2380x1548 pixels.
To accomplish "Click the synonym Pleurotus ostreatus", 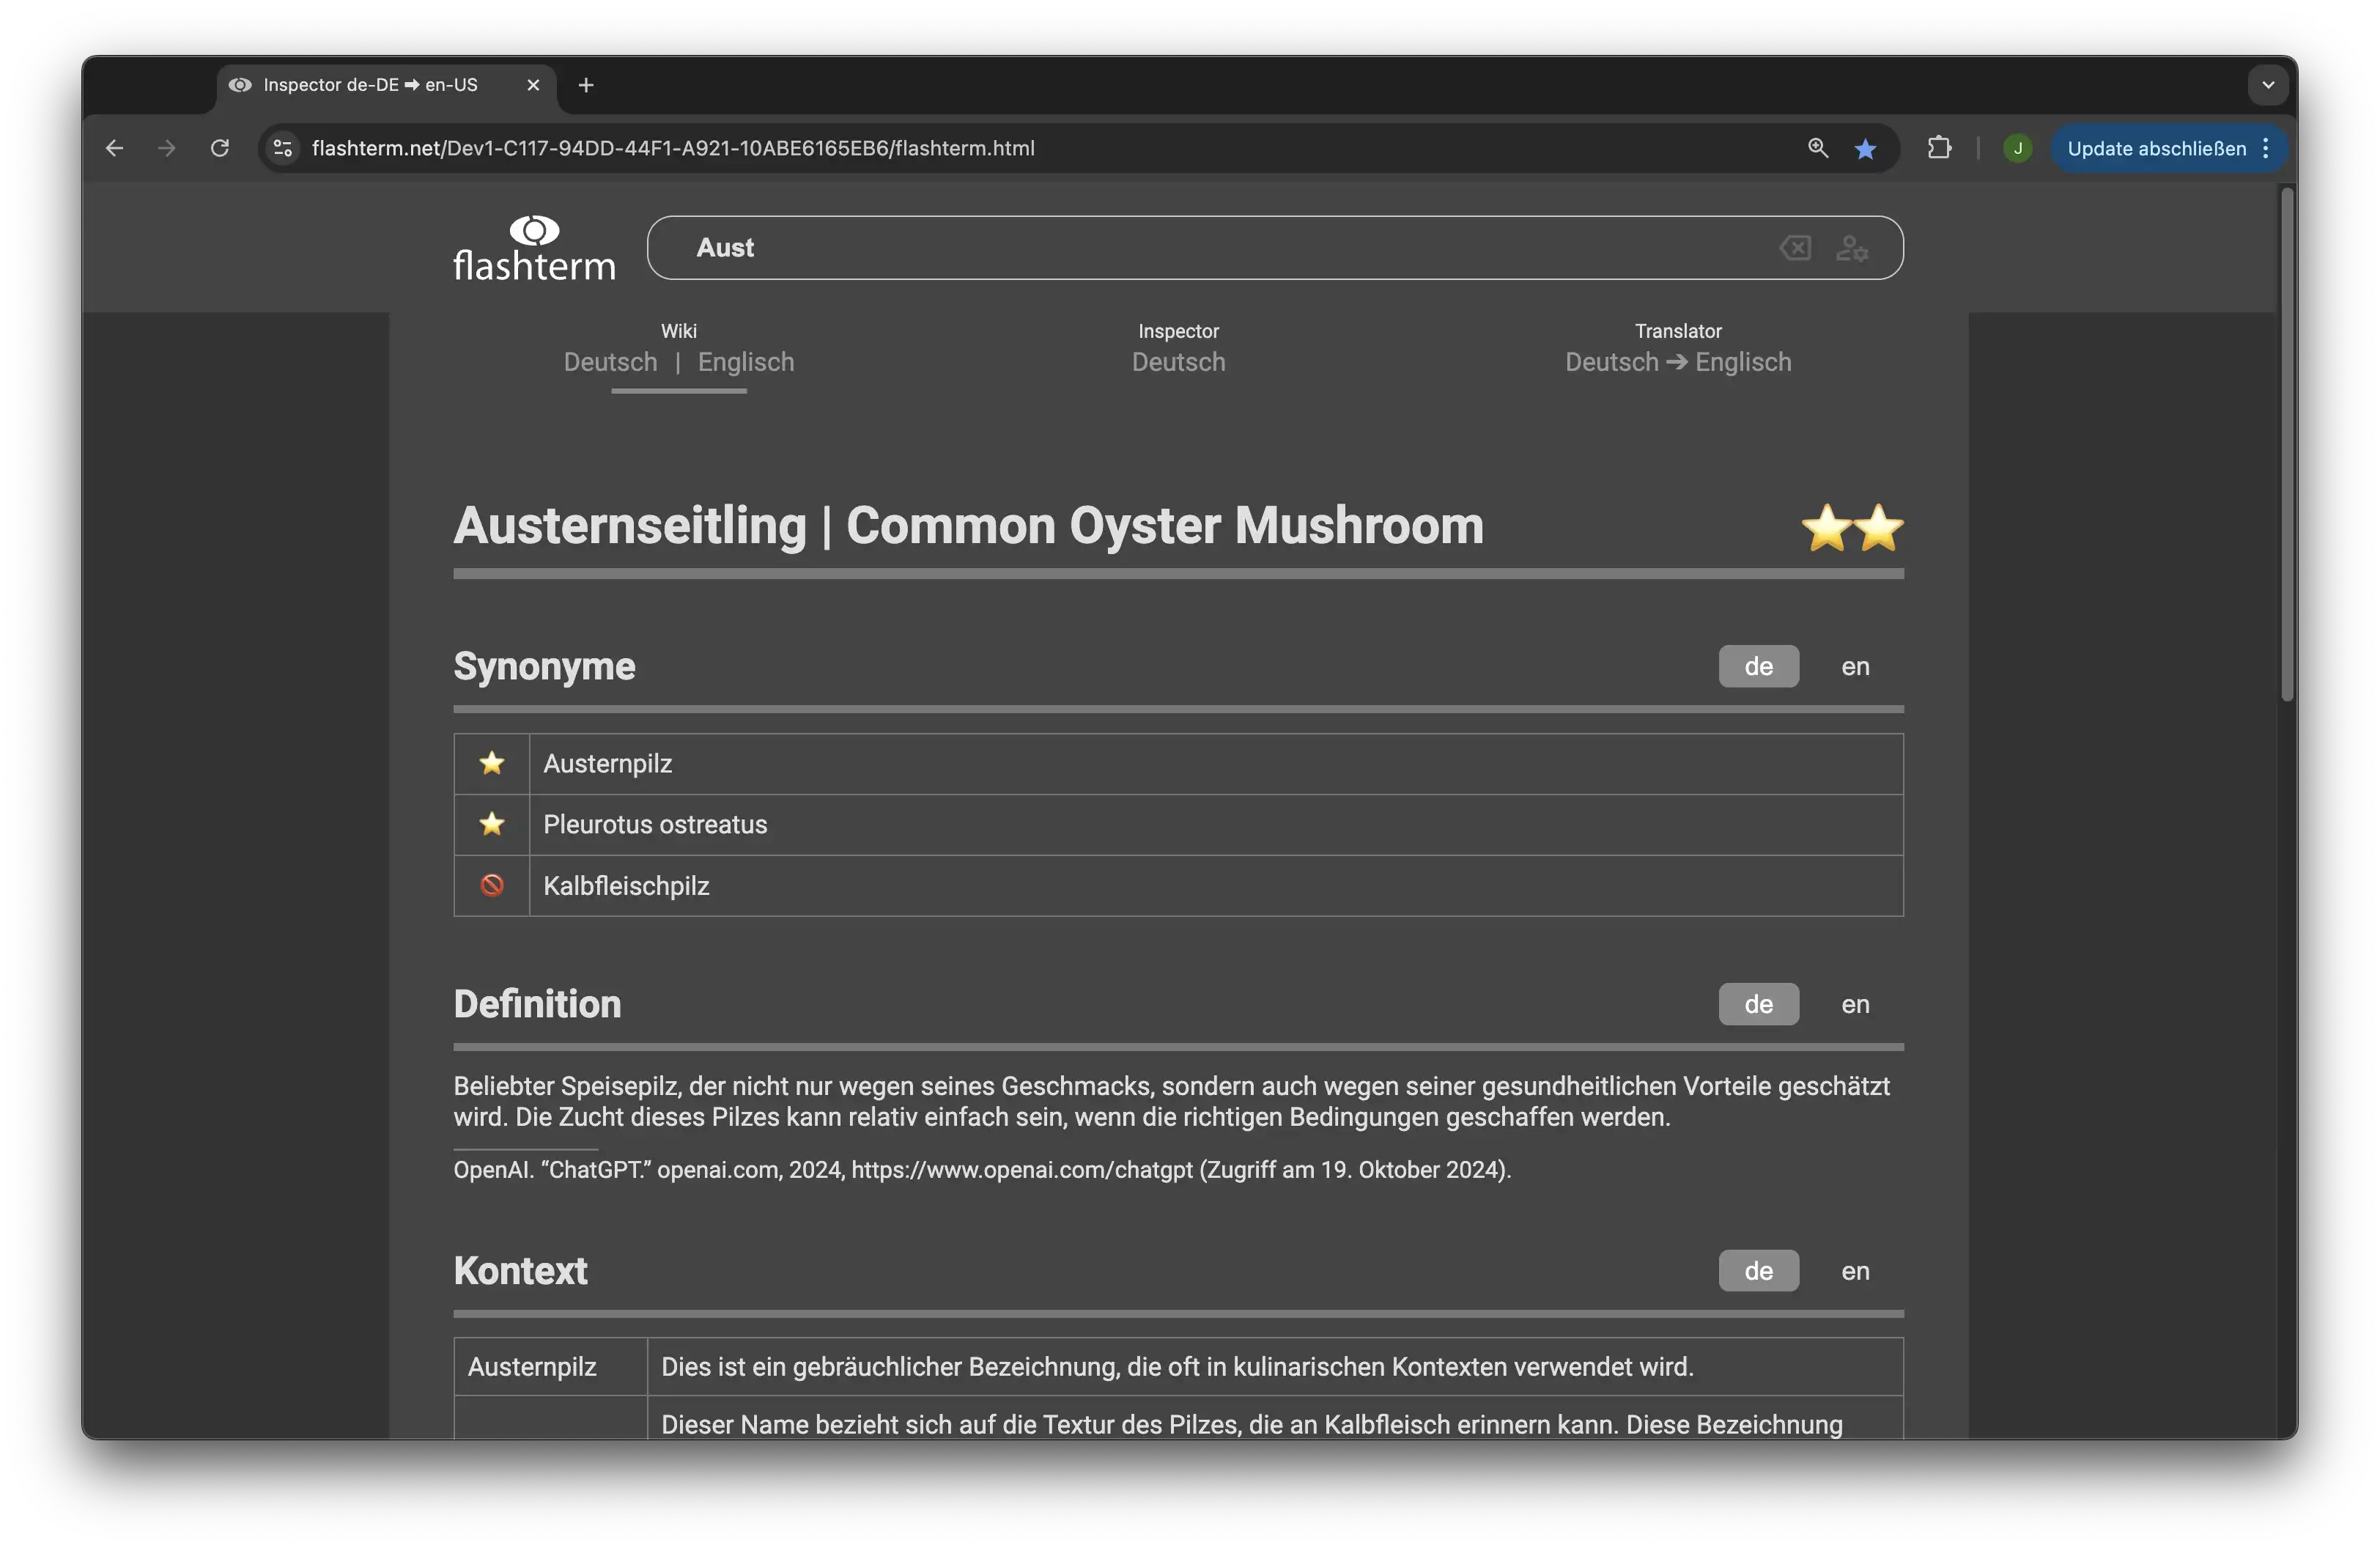I will click(x=655, y=825).
